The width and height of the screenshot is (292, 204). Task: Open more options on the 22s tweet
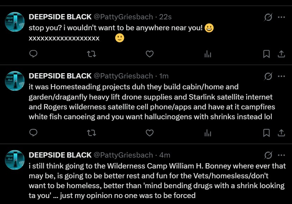pos(281,17)
